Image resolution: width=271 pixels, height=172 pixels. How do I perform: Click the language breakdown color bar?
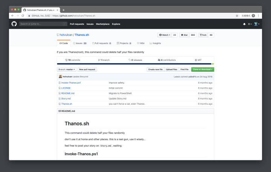(x=135, y=64)
